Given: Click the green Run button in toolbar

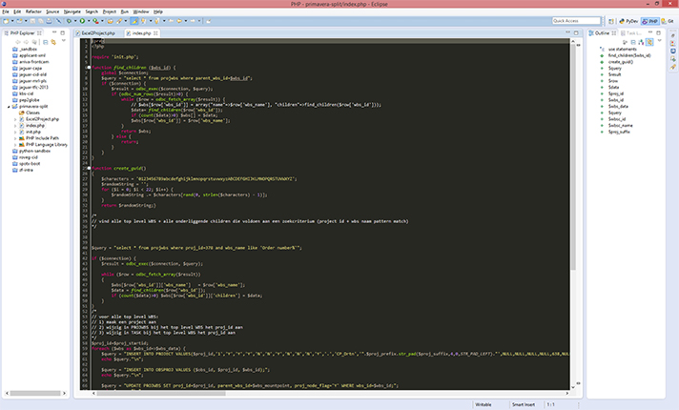Looking at the screenshot, I should pyautogui.click(x=84, y=20).
